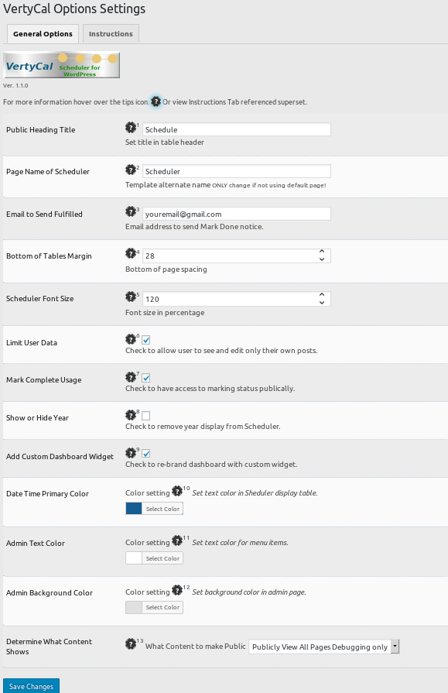Open the blue Date Time Primary Color swatch
This screenshot has width=448, height=693.
click(x=134, y=509)
